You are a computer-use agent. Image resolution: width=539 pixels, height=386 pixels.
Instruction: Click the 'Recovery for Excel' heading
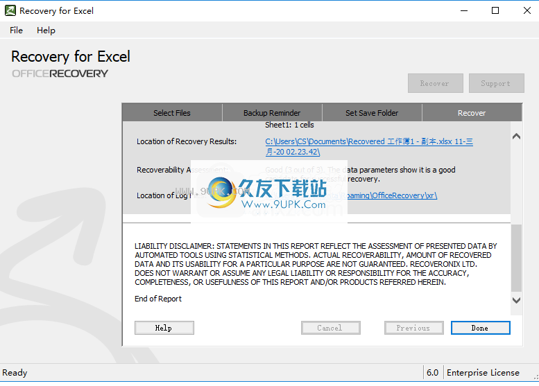pos(71,57)
